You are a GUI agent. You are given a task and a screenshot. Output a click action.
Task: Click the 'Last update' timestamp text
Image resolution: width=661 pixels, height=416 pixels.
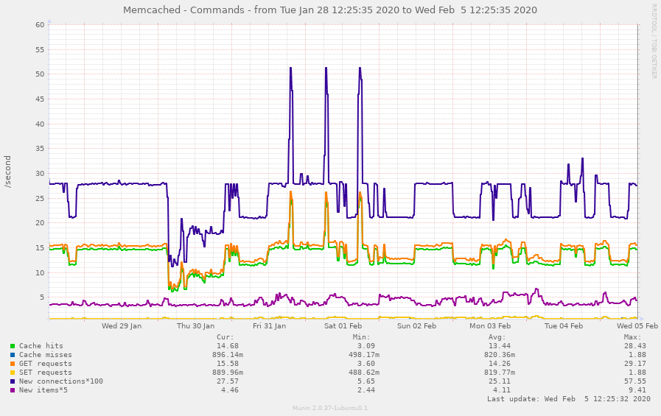(569, 399)
